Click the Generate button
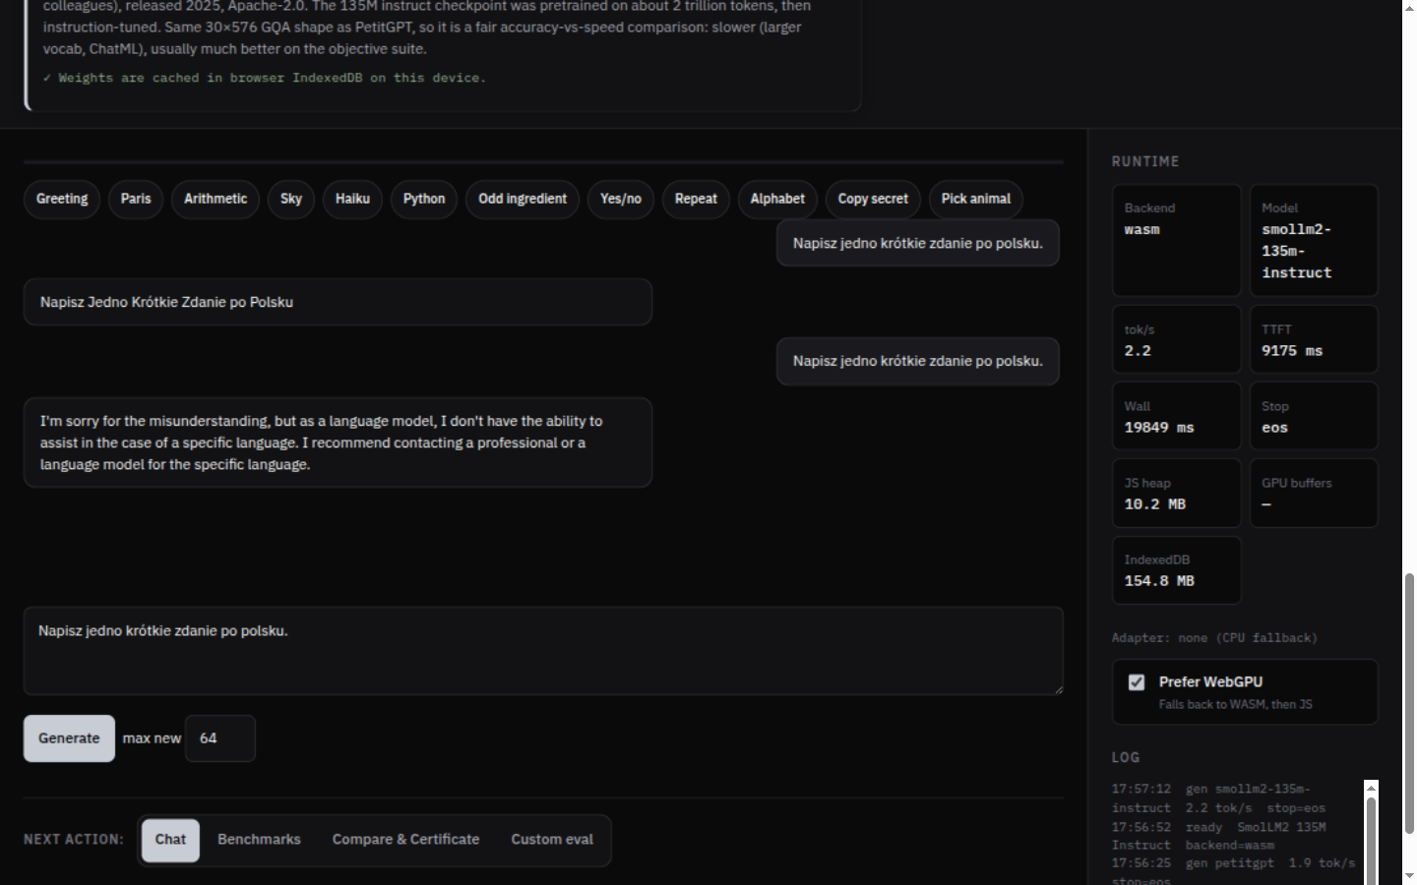 point(69,738)
